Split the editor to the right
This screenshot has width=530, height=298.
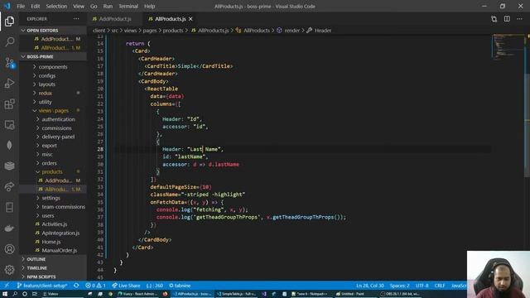click(507, 19)
